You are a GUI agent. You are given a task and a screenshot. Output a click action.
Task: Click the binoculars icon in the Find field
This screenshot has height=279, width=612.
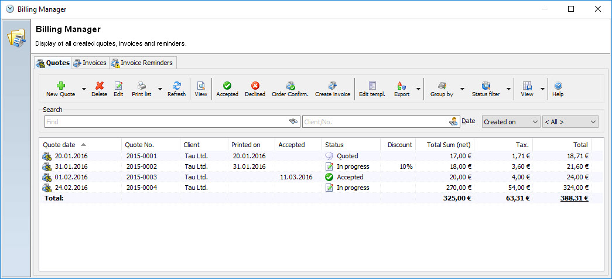click(x=293, y=122)
